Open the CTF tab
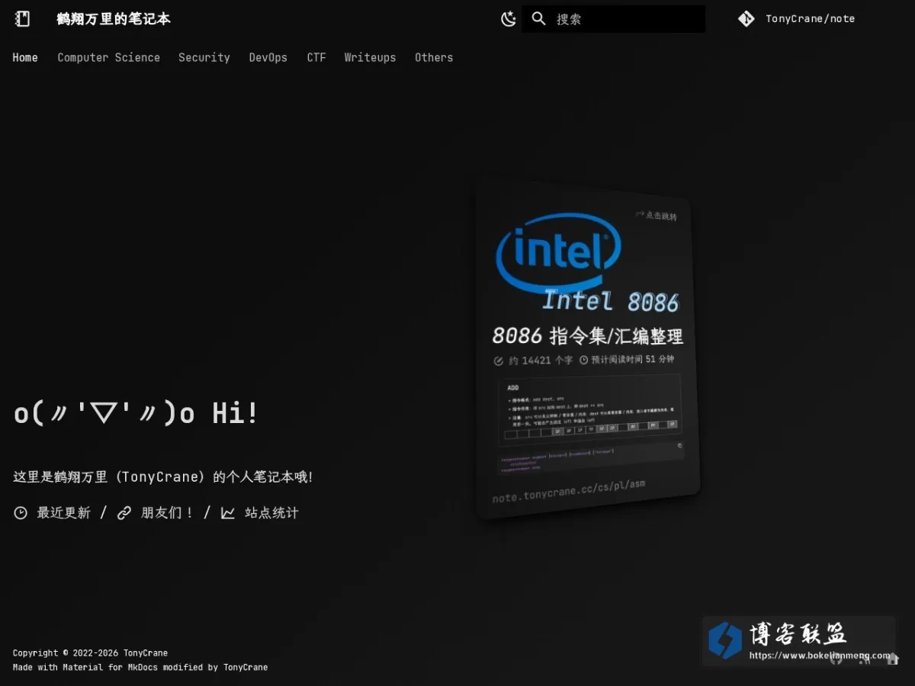This screenshot has height=686, width=915. [316, 57]
